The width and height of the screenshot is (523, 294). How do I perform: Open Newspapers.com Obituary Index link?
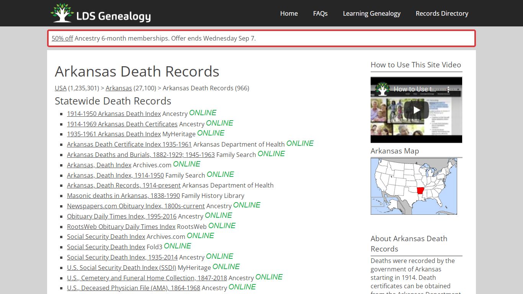click(x=136, y=206)
